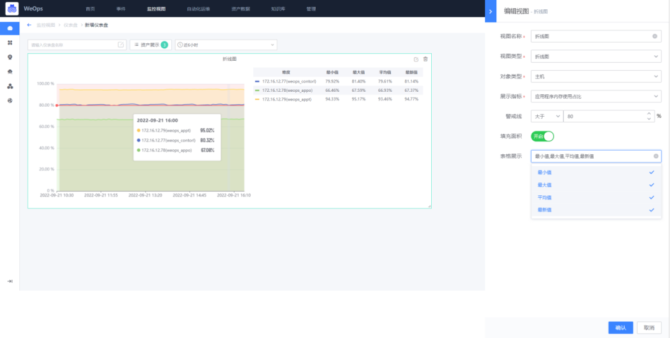
Task: Open the three-circles sidebar icon
Action: click(10, 86)
